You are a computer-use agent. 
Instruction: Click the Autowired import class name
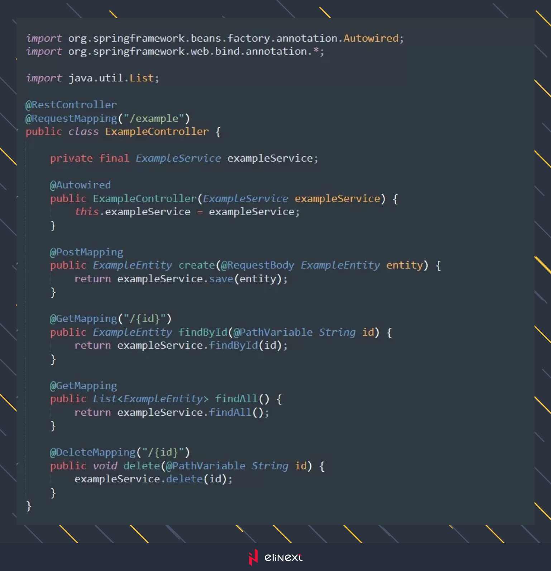pos(371,38)
